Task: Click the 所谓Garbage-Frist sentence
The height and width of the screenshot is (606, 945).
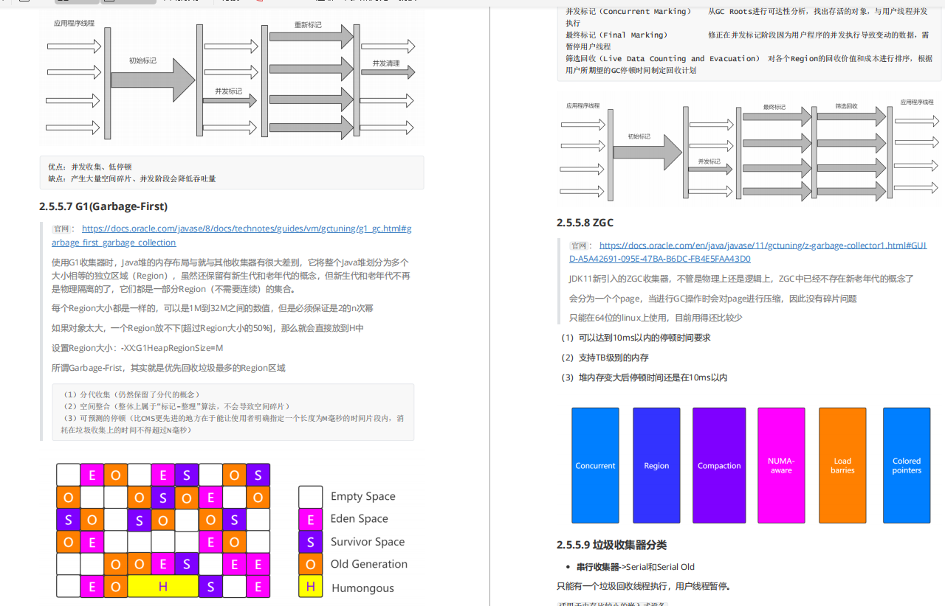Action: [168, 368]
